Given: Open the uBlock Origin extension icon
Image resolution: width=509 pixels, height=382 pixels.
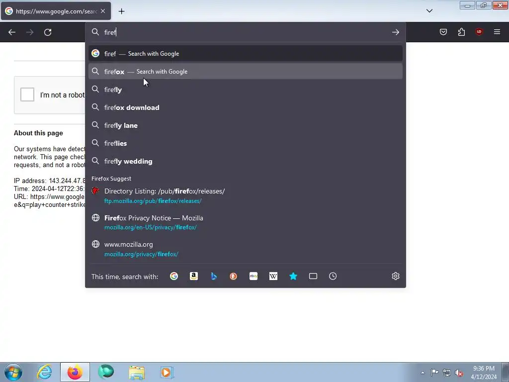Looking at the screenshot, I should coord(479,32).
